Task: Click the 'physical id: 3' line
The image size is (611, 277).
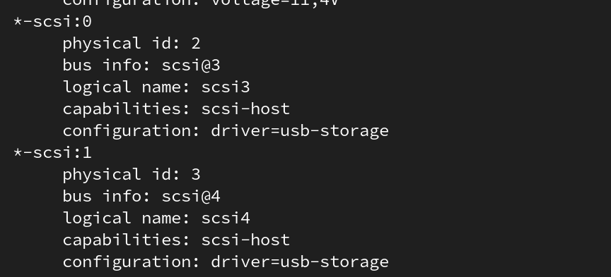Action: click(x=132, y=174)
